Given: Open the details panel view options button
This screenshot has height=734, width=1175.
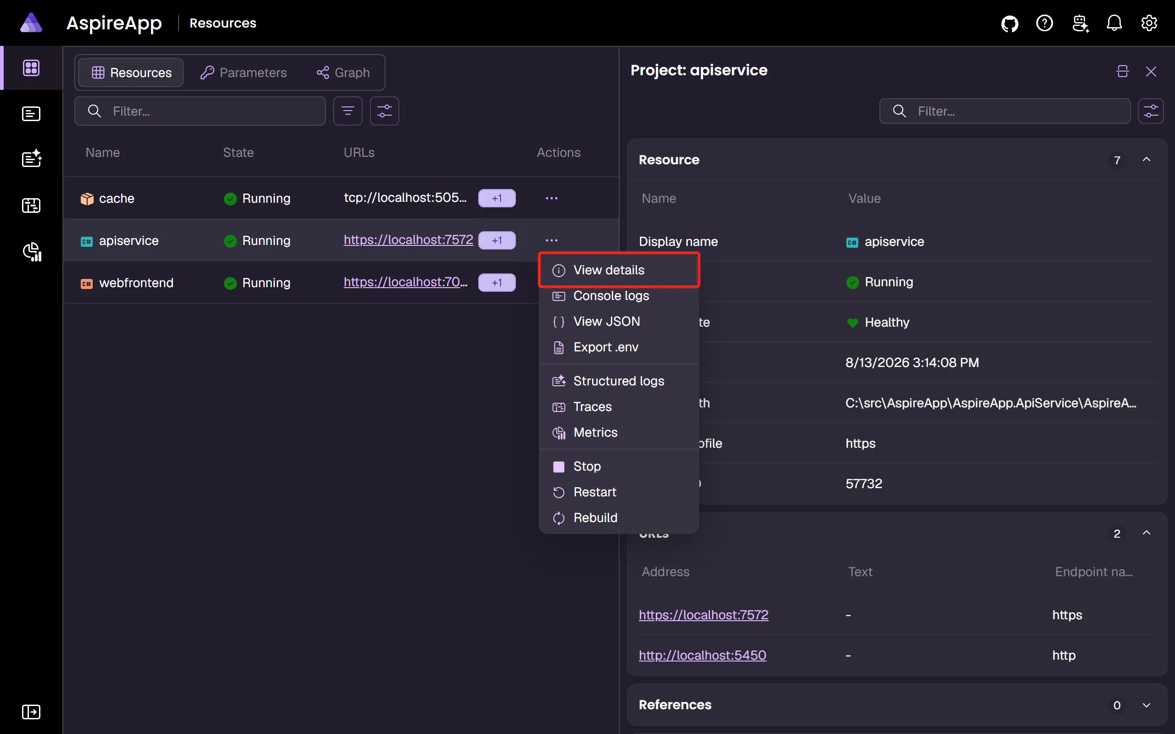Looking at the screenshot, I should (x=1151, y=111).
